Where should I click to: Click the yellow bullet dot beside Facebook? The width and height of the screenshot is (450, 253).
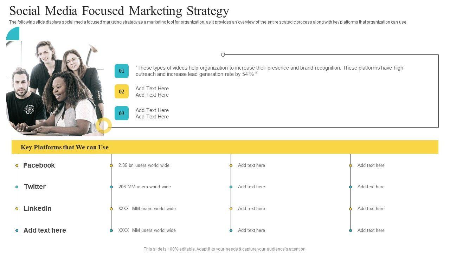(x=17, y=166)
